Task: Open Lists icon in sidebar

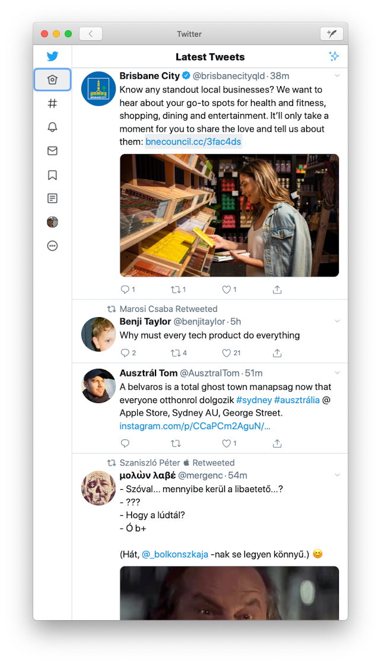Action: point(52,198)
